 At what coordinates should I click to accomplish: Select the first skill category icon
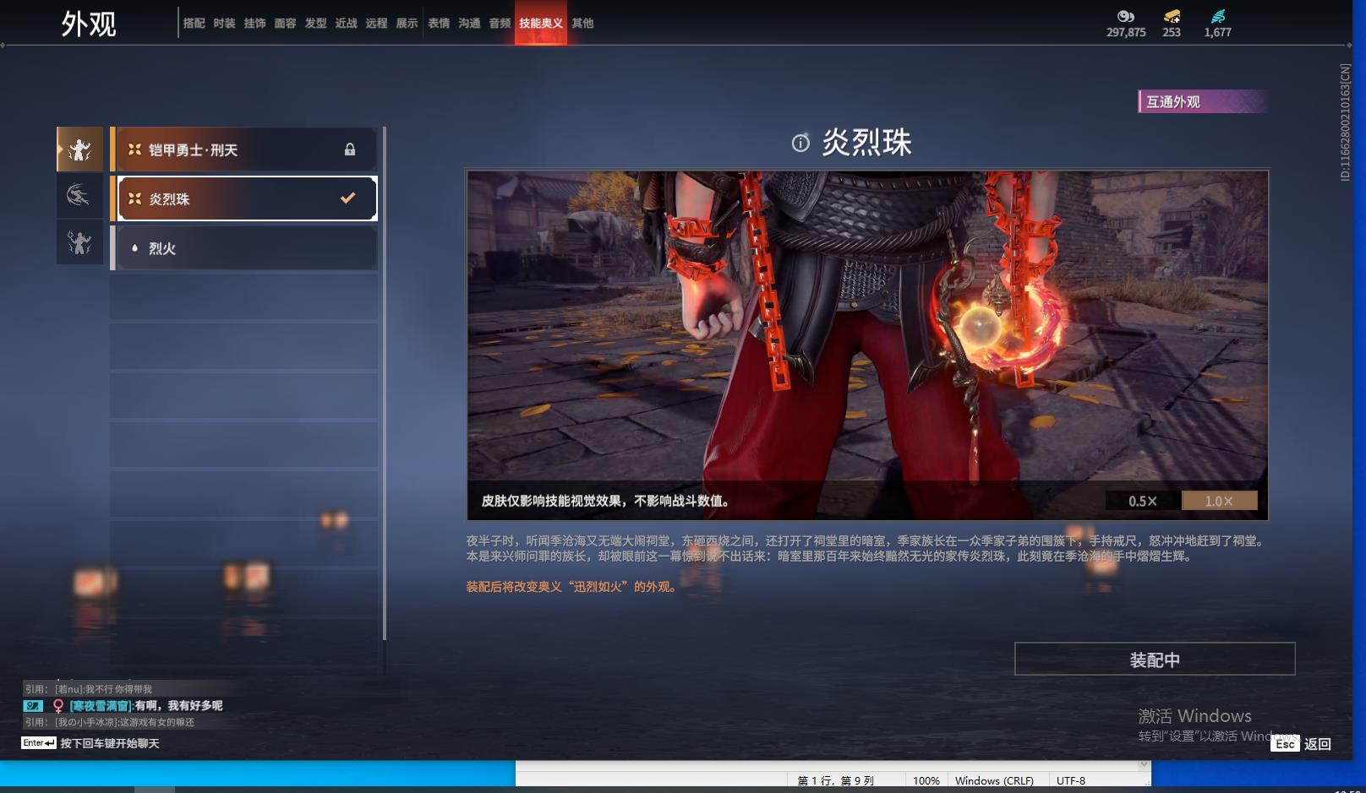(79, 149)
